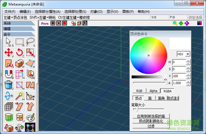Screen dimensions: 206x134
Task: Click the magnifier zoom icon in viewport
Action: click(x=175, y=23)
